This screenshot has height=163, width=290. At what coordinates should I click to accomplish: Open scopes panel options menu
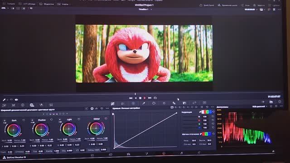click(x=281, y=106)
